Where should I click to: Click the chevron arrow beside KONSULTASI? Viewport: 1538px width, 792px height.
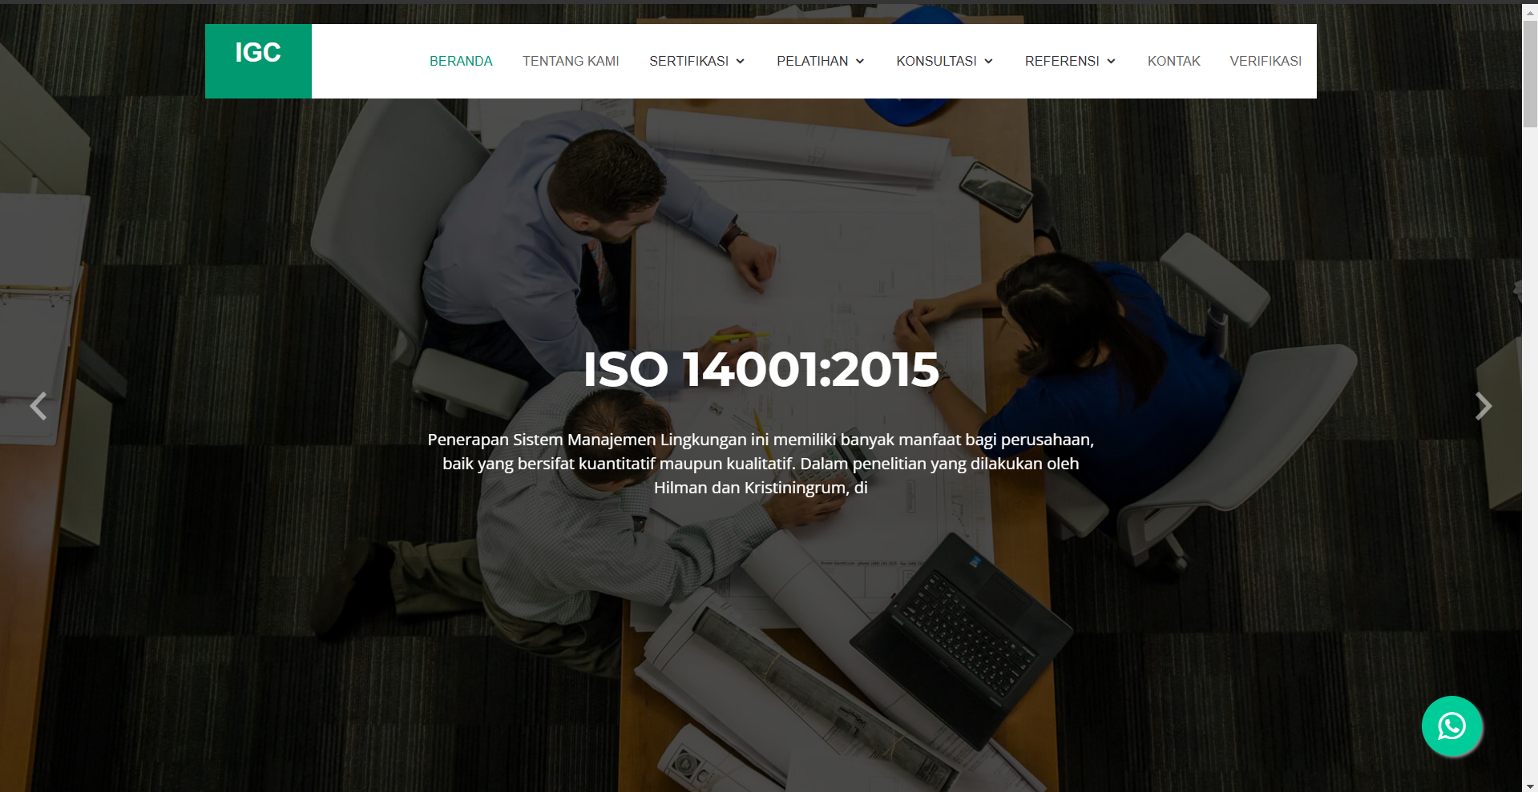989,62
